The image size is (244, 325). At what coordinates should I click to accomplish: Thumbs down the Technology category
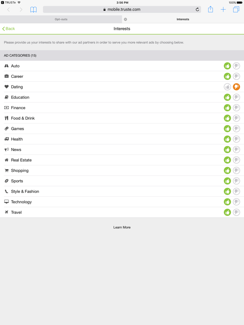point(236,202)
